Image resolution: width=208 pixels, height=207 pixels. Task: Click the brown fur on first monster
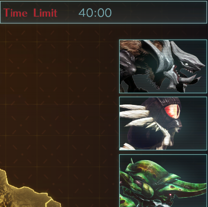(130, 48)
